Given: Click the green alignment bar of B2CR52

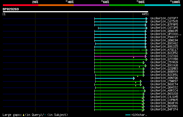Looking at the screenshot, I should 120,53.
